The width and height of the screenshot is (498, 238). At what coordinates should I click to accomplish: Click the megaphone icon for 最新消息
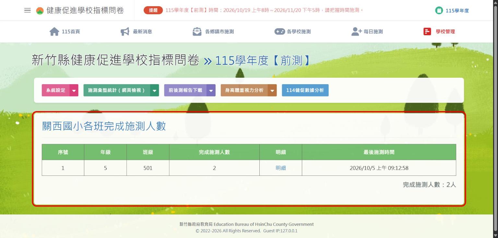tap(125, 31)
